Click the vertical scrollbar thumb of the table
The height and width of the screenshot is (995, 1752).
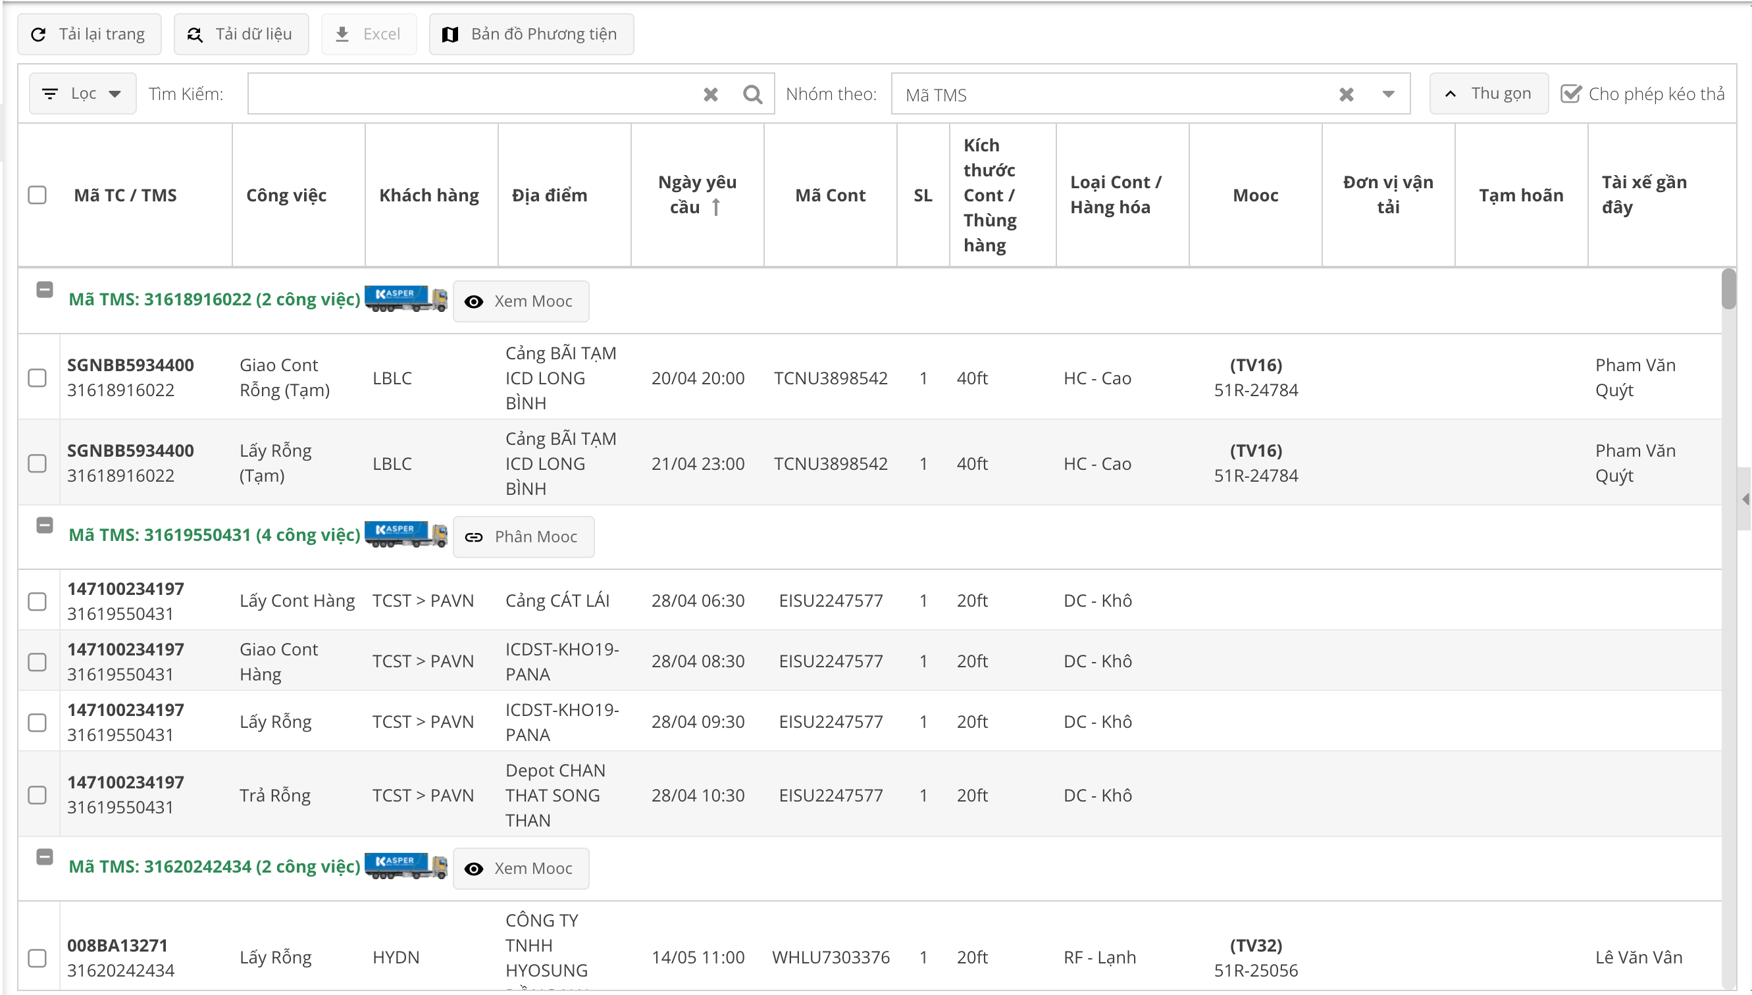(1728, 290)
